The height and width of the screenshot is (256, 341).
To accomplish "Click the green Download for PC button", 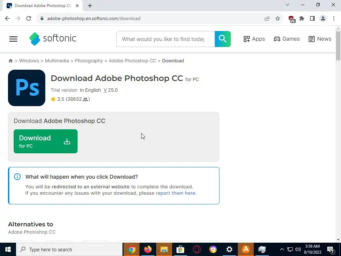I will (x=45, y=141).
